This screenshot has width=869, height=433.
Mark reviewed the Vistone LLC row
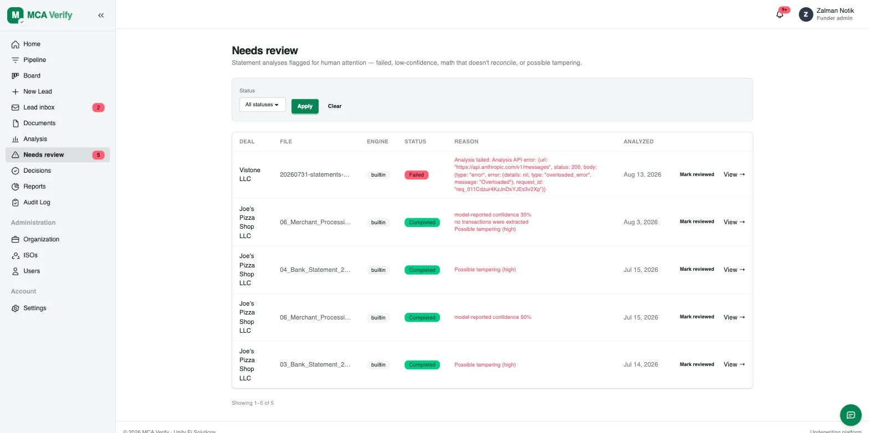[x=697, y=174]
